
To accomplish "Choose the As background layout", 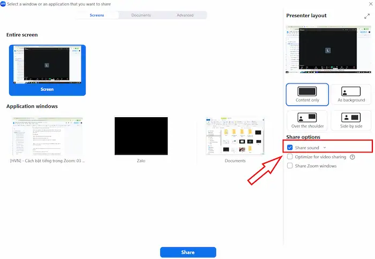I will [x=351, y=94].
